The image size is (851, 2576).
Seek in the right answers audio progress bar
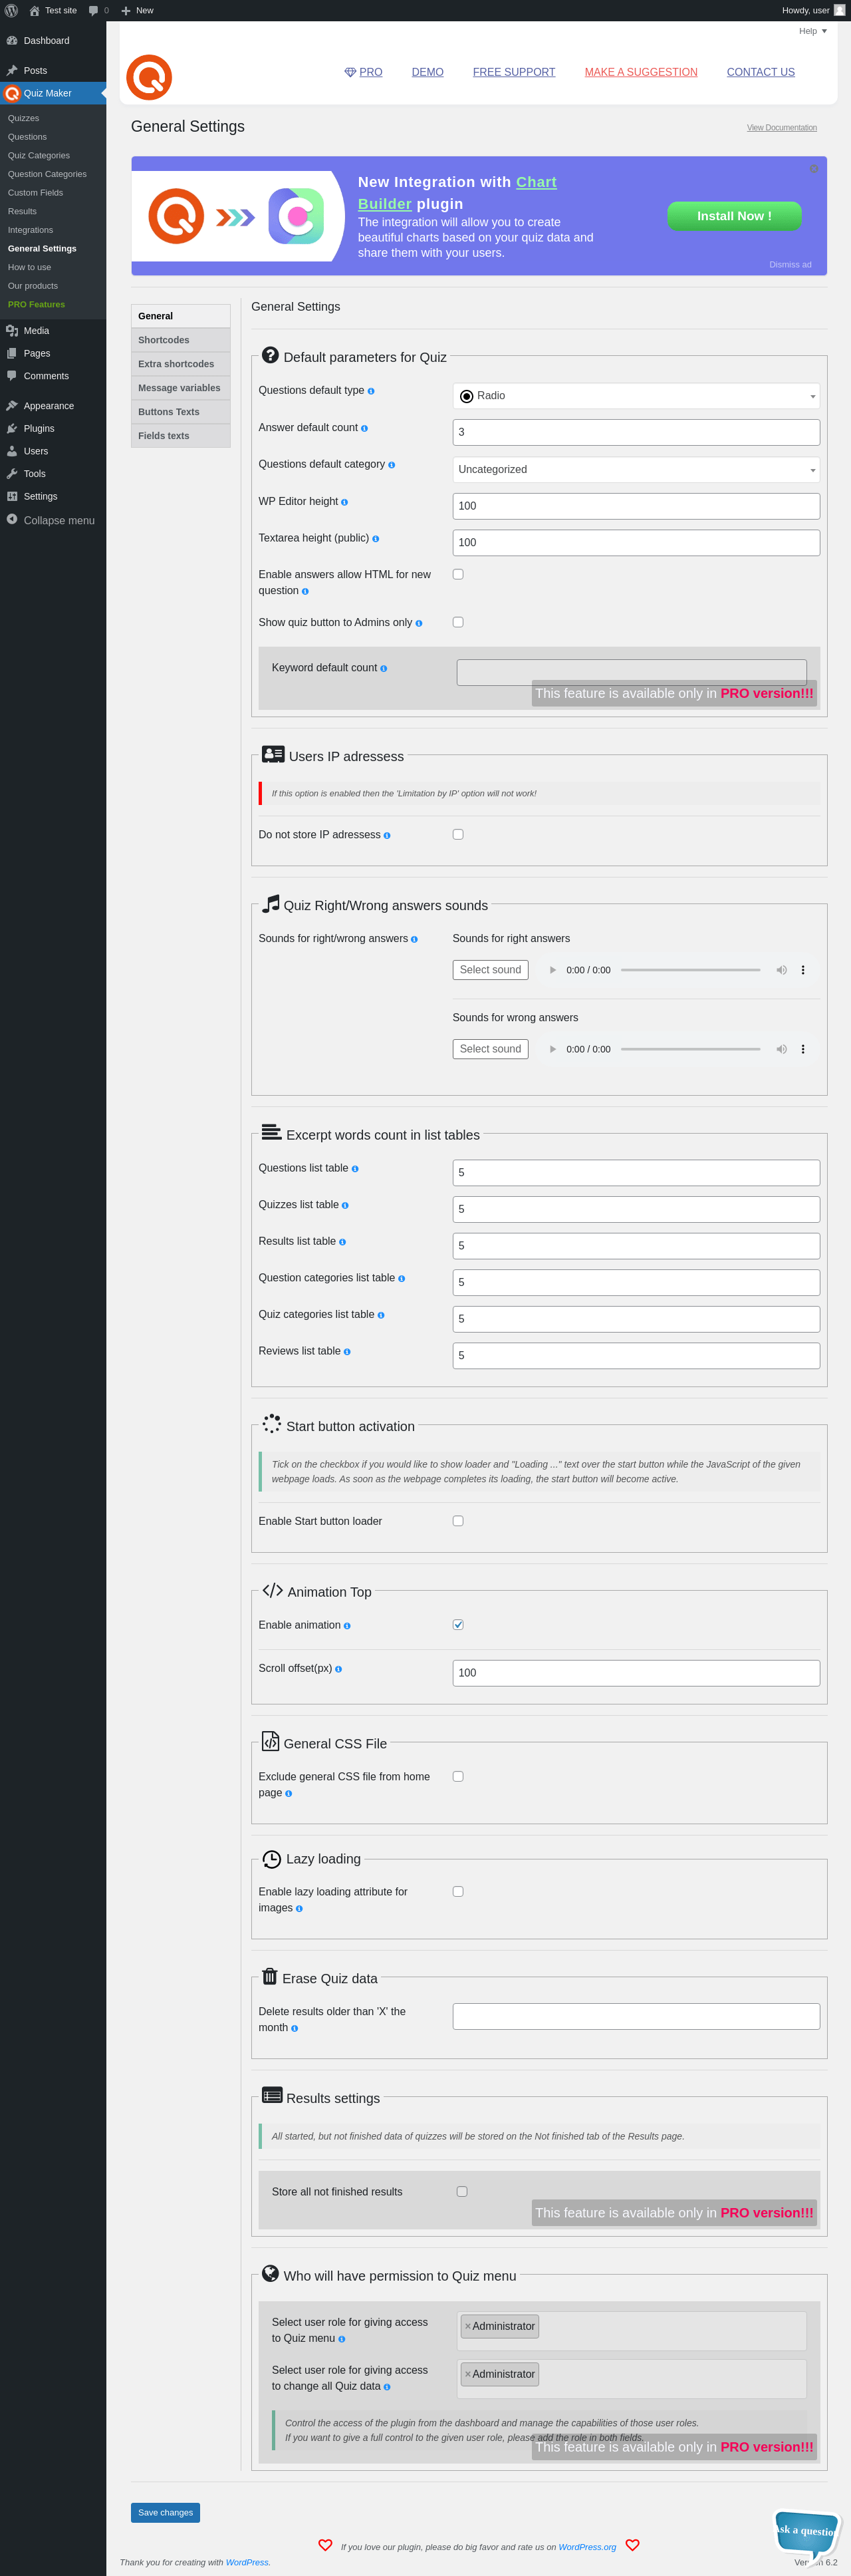pos(690,970)
